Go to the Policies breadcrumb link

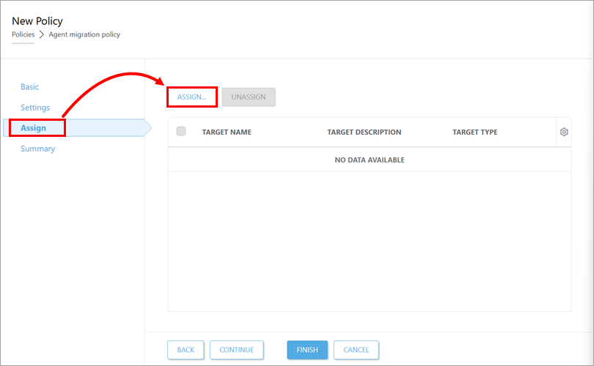click(23, 34)
